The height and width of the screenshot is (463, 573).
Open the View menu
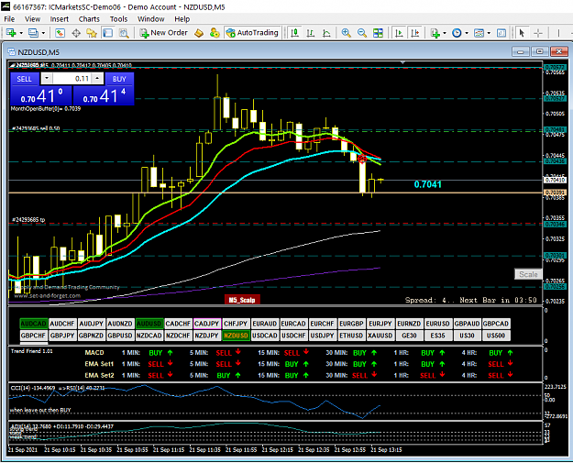click(32, 19)
